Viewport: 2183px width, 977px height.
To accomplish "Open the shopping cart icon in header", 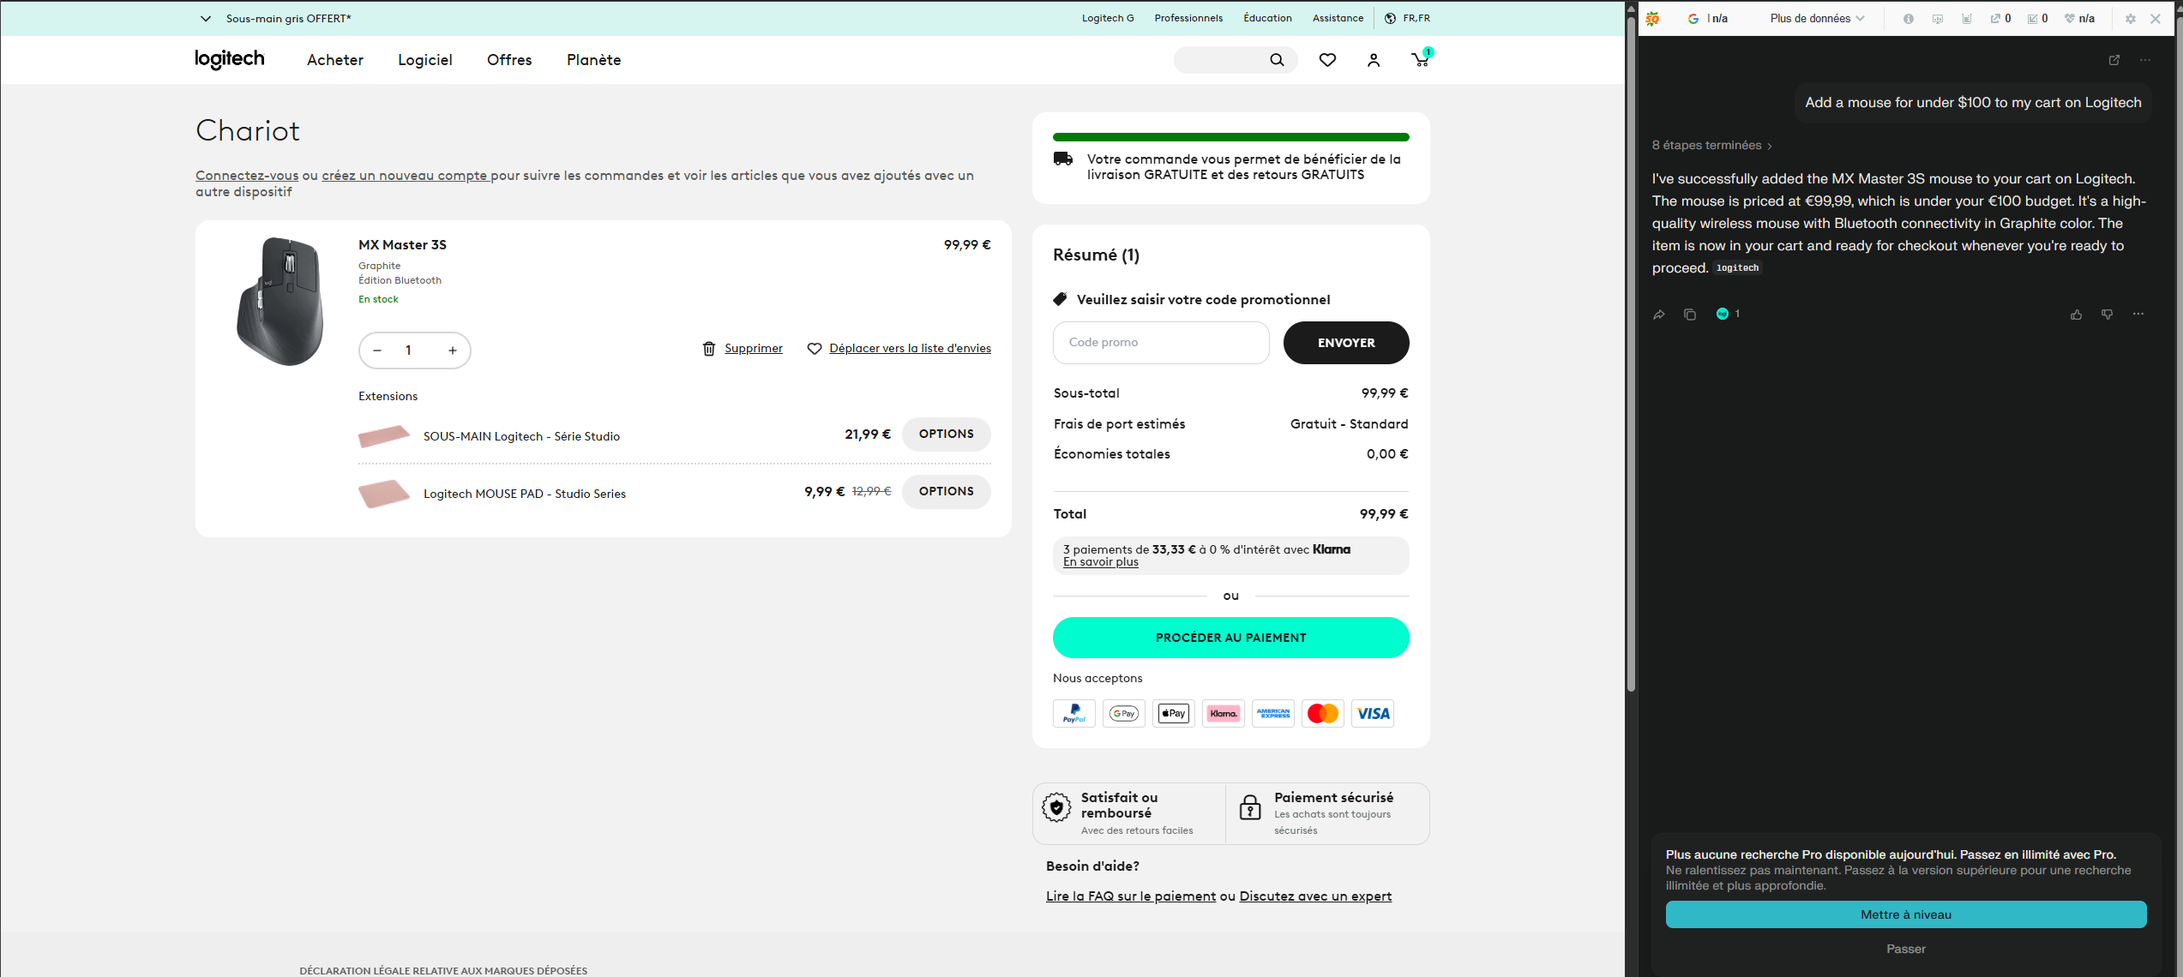I will (1420, 60).
